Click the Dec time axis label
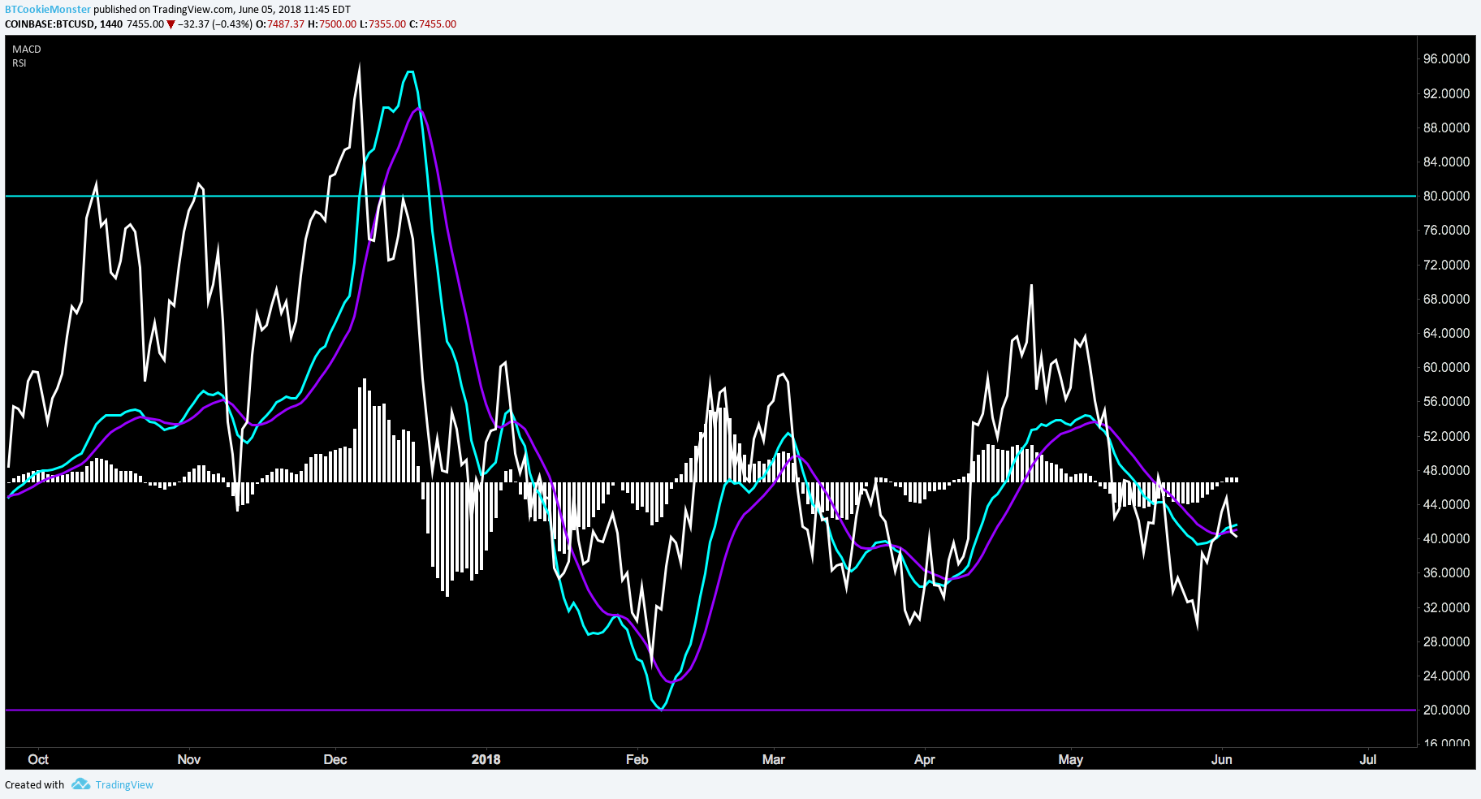Viewport: 1481px width, 799px height. point(335,759)
